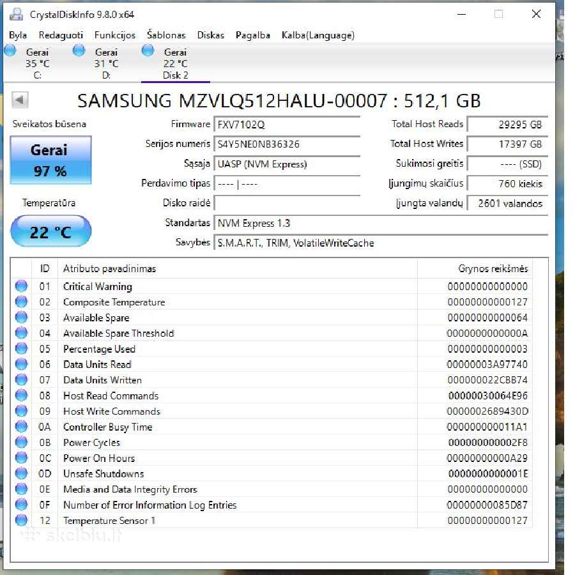Minimize the CrystalDiskInfo window
Screen dimensions: 575x575
(x=462, y=14)
